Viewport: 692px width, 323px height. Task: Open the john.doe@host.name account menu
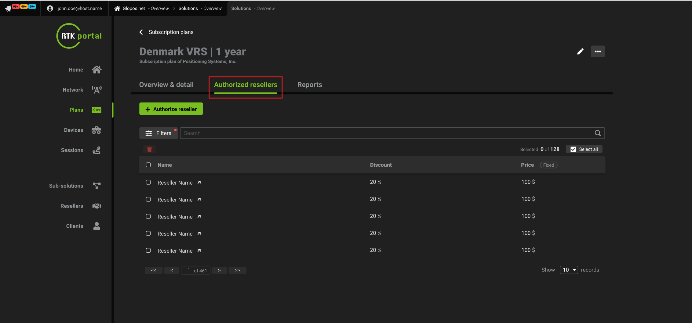coord(75,9)
